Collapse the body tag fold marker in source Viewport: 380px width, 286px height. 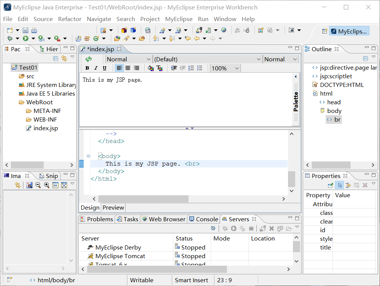(x=89, y=156)
